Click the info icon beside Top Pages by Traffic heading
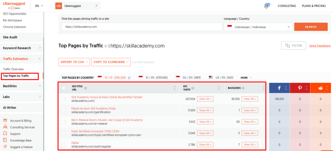333x151 pixels. click(106, 46)
